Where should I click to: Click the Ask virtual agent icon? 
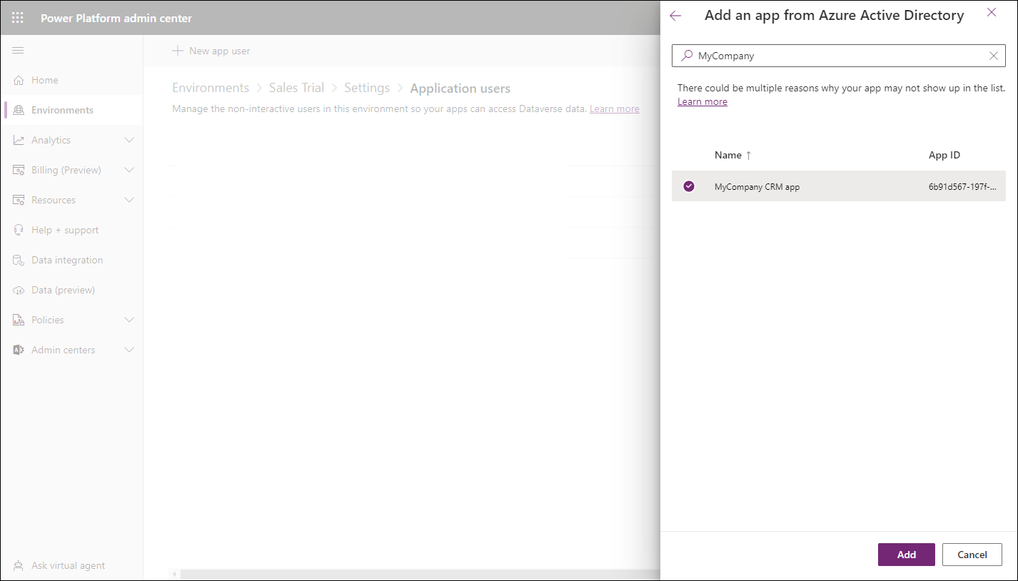19,565
